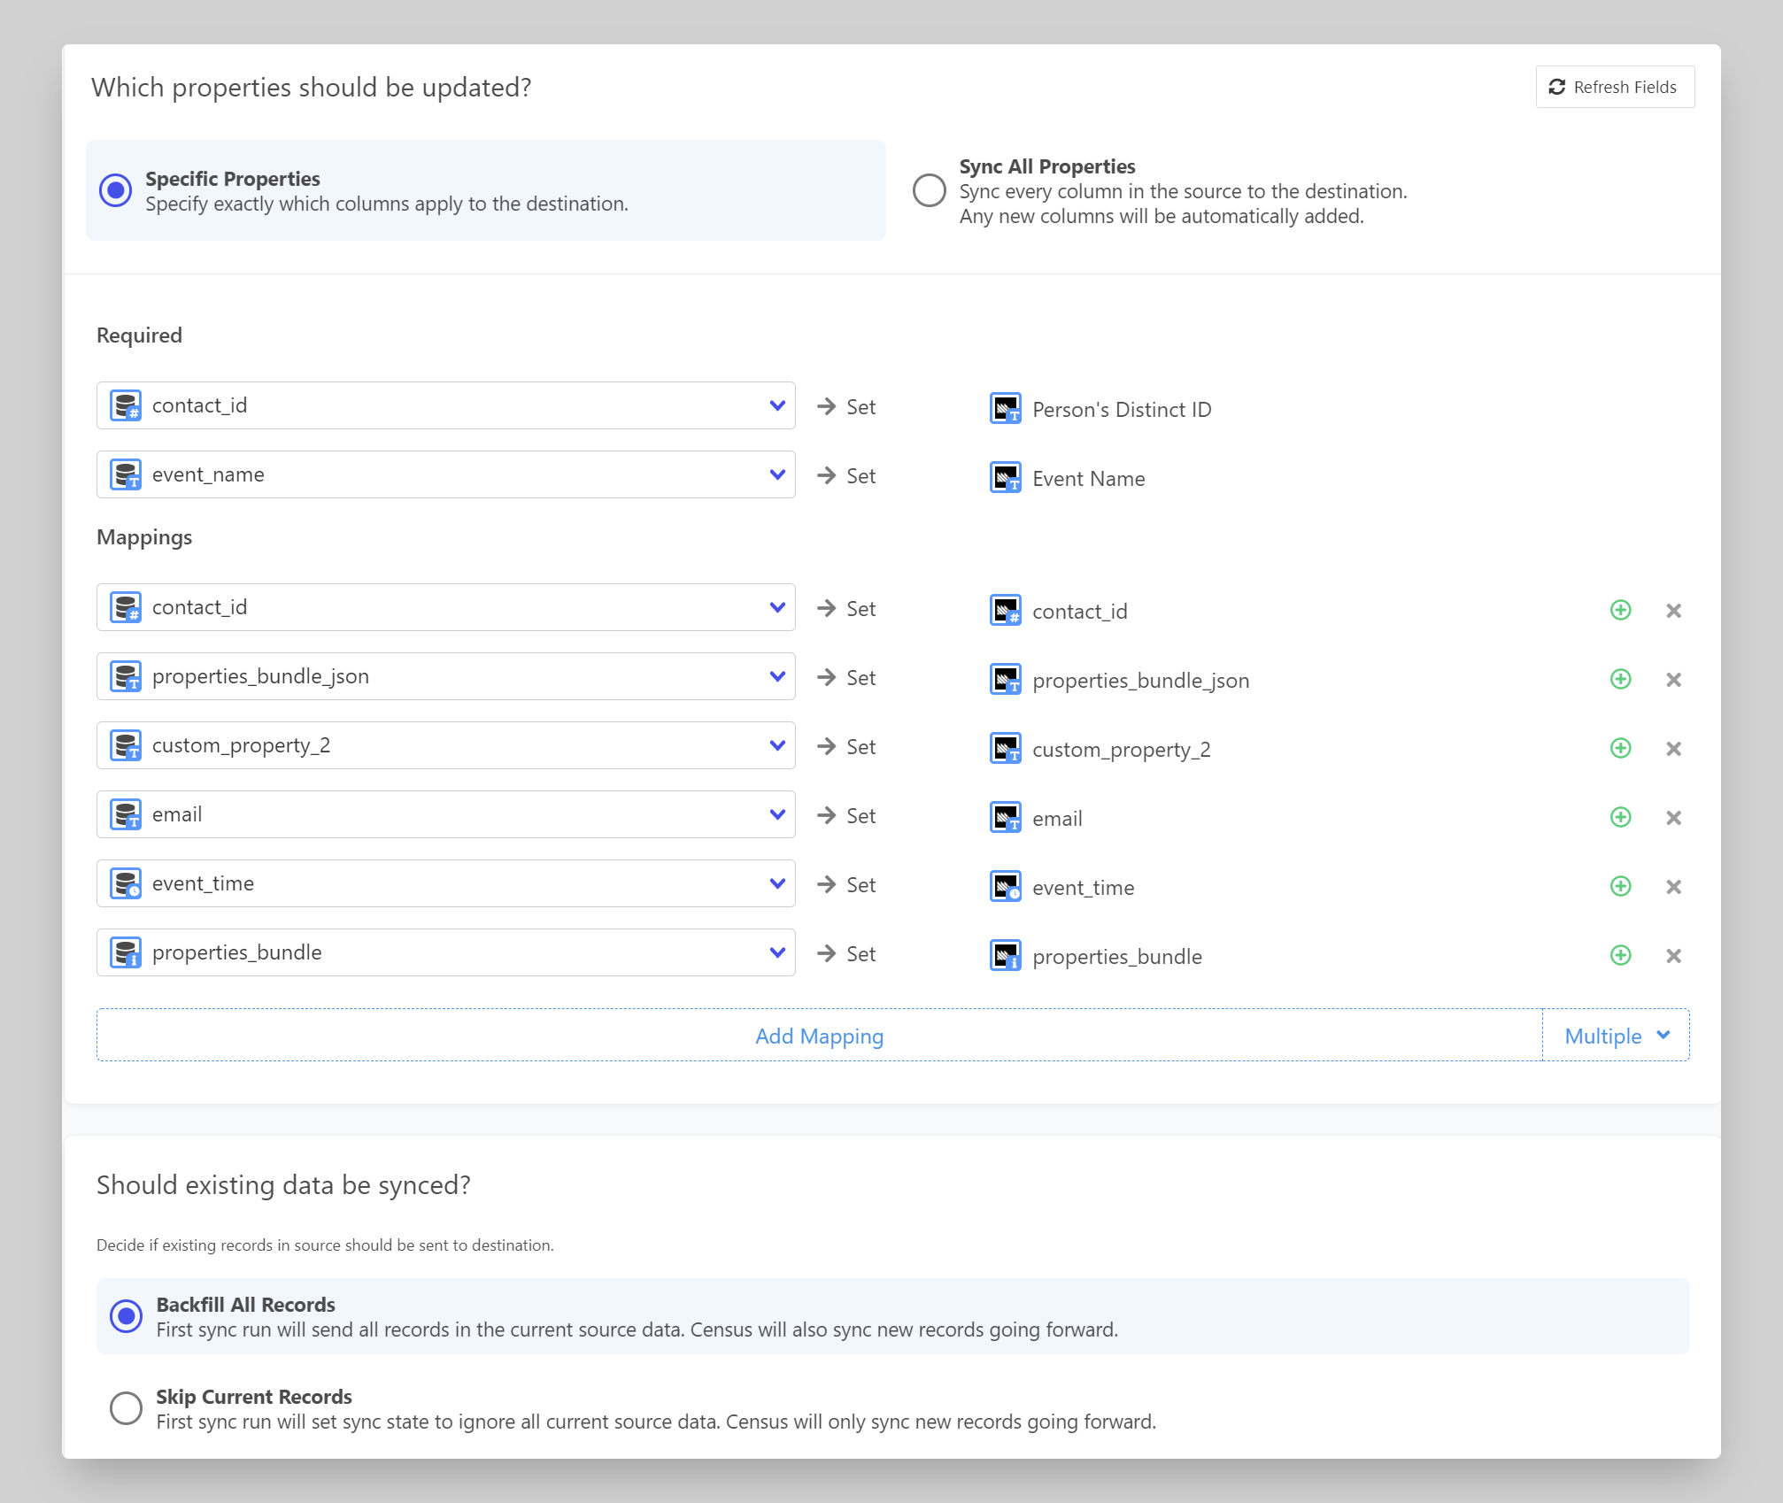
Task: Click green plus icon on contact_id mapping
Action: [x=1620, y=610]
